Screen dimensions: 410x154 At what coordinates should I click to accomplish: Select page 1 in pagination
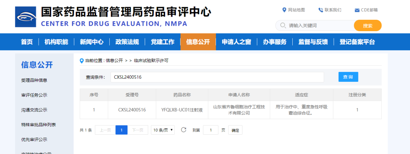point(121,130)
